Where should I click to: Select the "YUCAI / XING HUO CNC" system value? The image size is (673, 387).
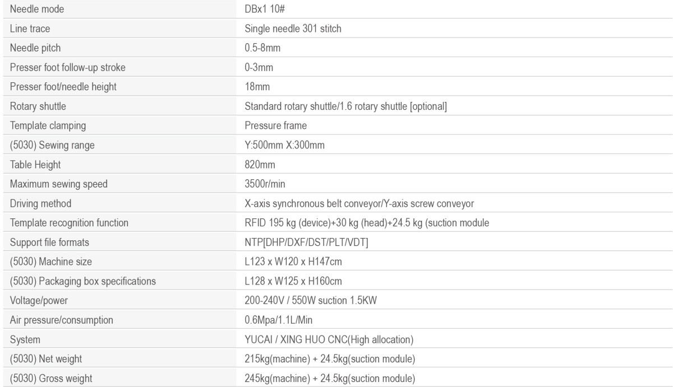[328, 339]
